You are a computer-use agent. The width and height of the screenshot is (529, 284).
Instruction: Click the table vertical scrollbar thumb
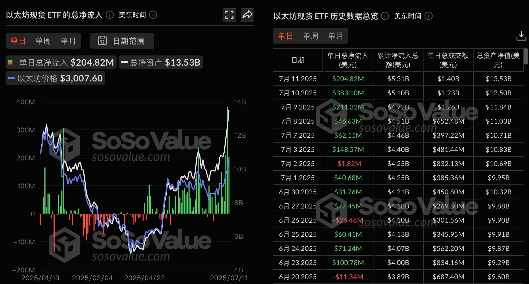coord(526,56)
